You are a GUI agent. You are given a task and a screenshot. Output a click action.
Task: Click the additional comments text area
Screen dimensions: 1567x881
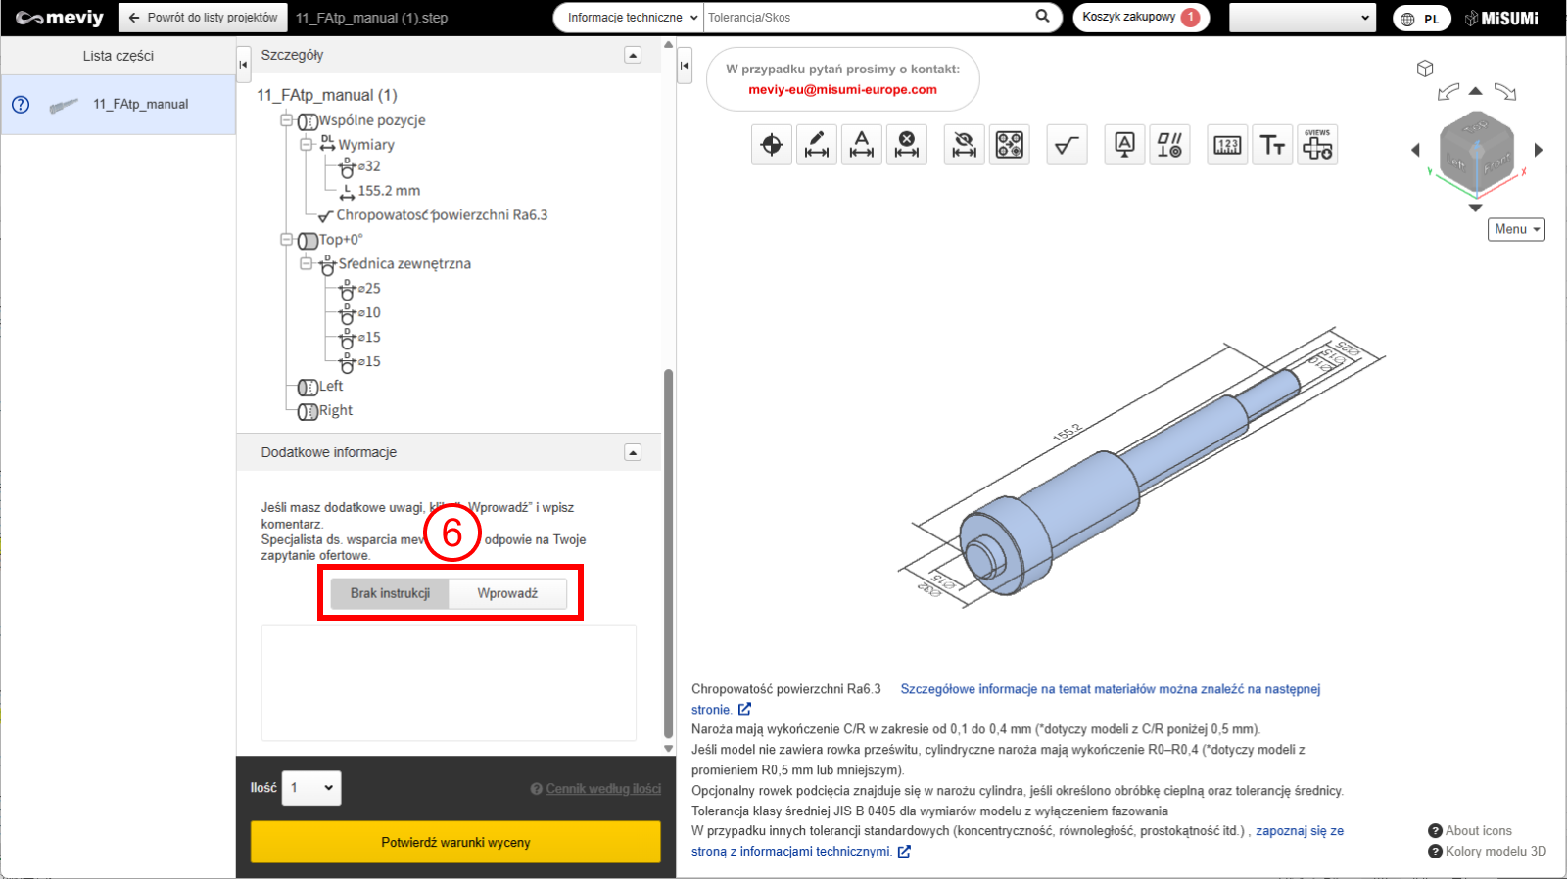[x=449, y=682]
